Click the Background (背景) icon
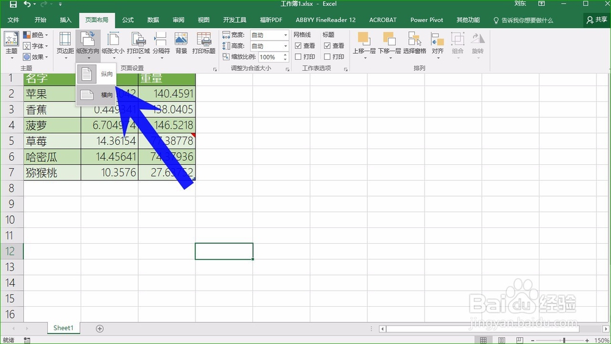The image size is (611, 344). (x=181, y=39)
